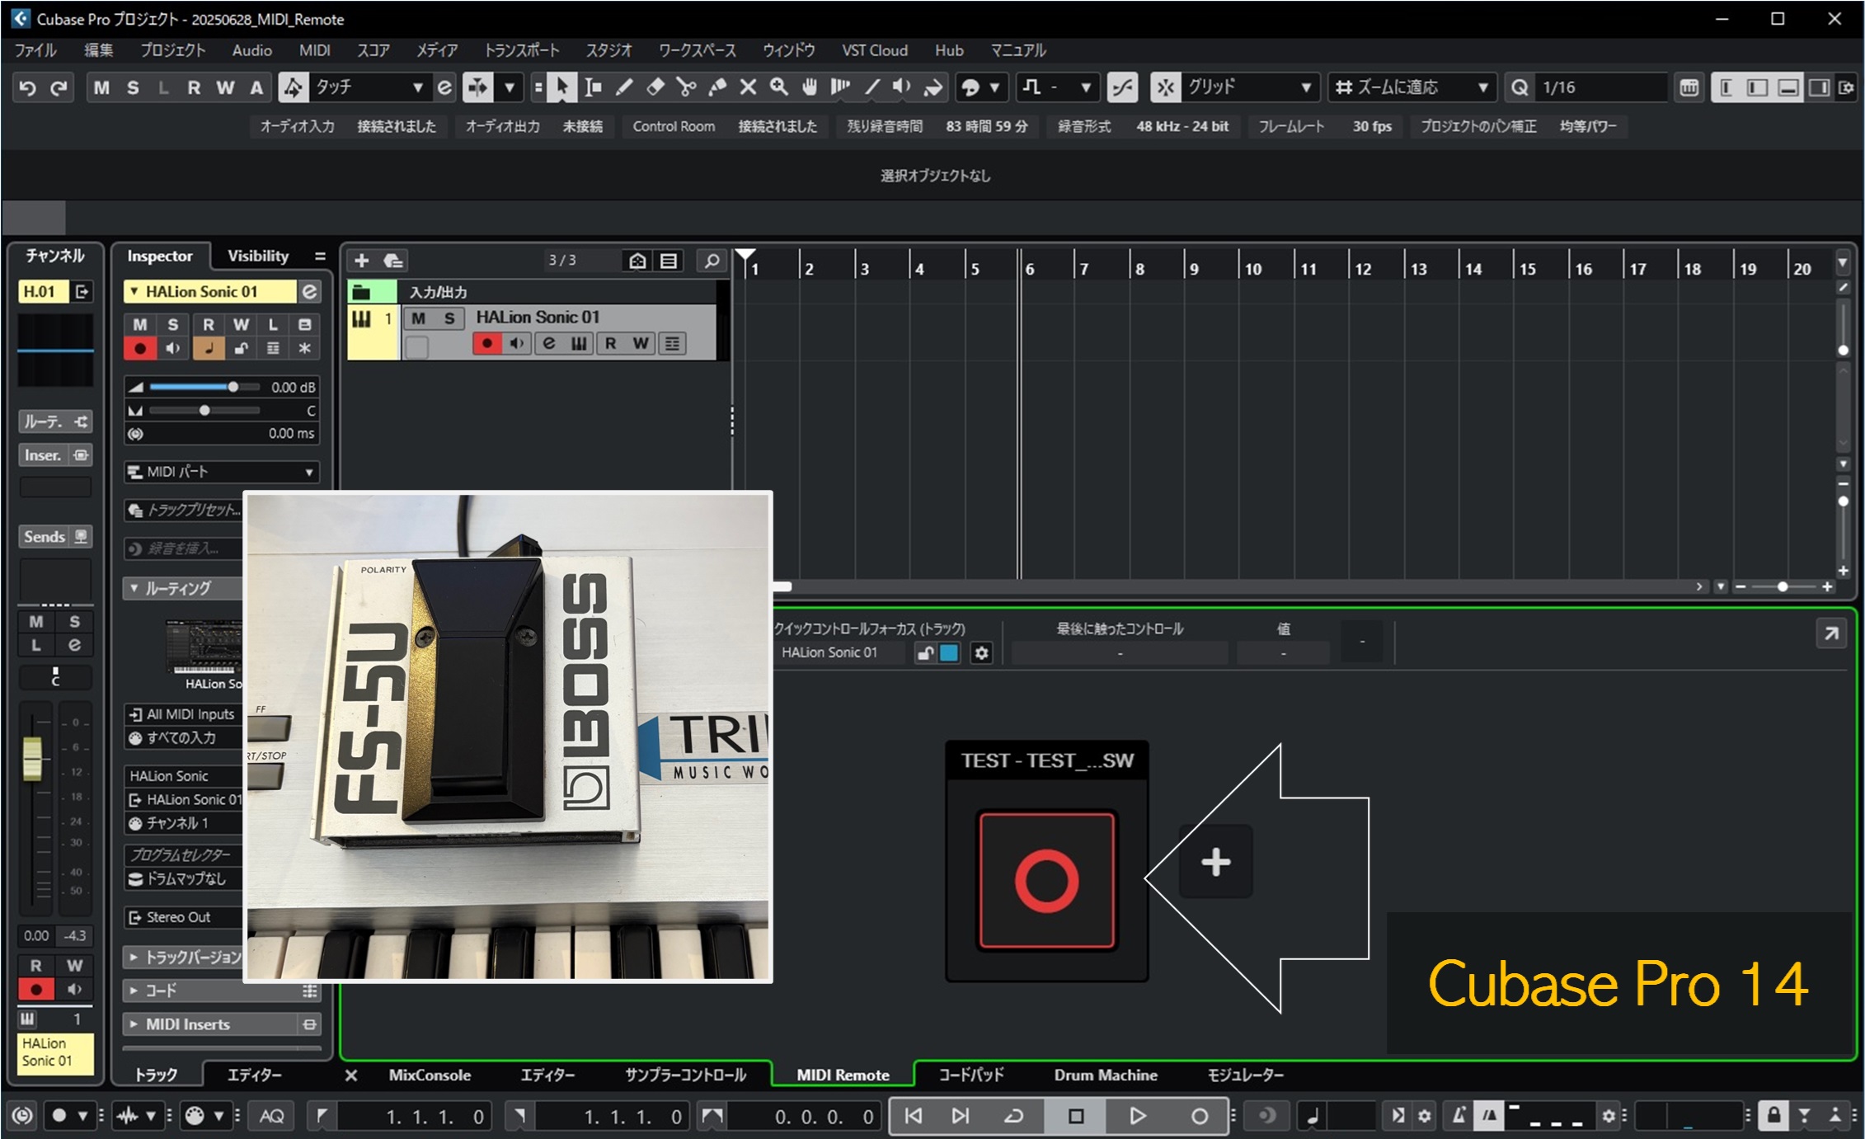Click channel strip volume fader

click(32, 758)
